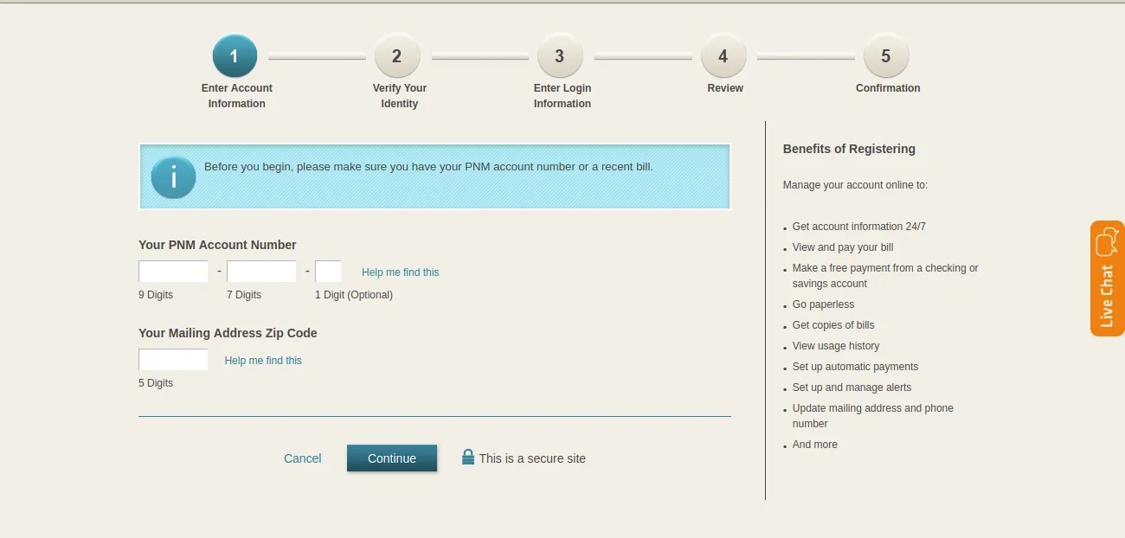Click the 7-digit account number field

pyautogui.click(x=261, y=271)
